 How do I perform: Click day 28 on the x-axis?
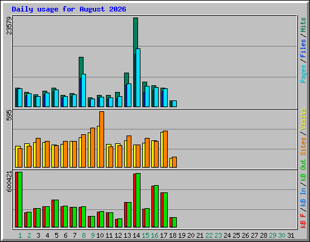coord(263,235)
